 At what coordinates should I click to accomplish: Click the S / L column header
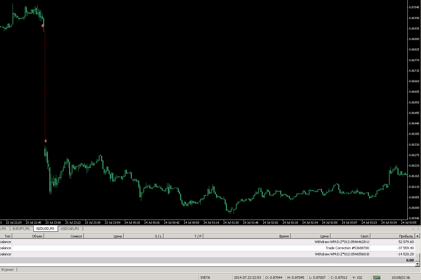point(144,236)
